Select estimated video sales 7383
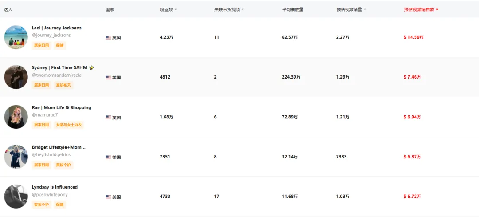This screenshot has width=479, height=217. click(341, 157)
